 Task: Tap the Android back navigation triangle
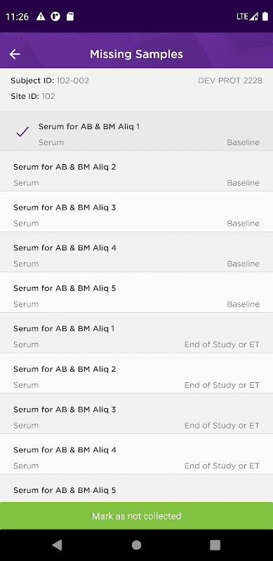coord(57,545)
